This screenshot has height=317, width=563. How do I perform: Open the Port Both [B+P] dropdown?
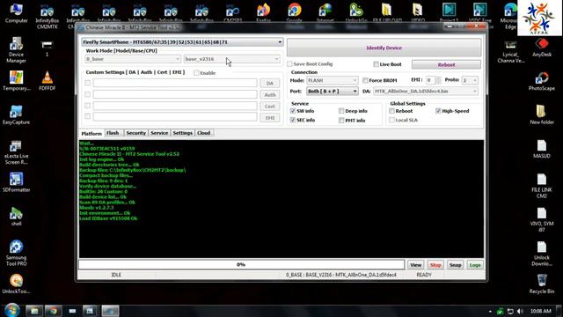click(x=333, y=92)
